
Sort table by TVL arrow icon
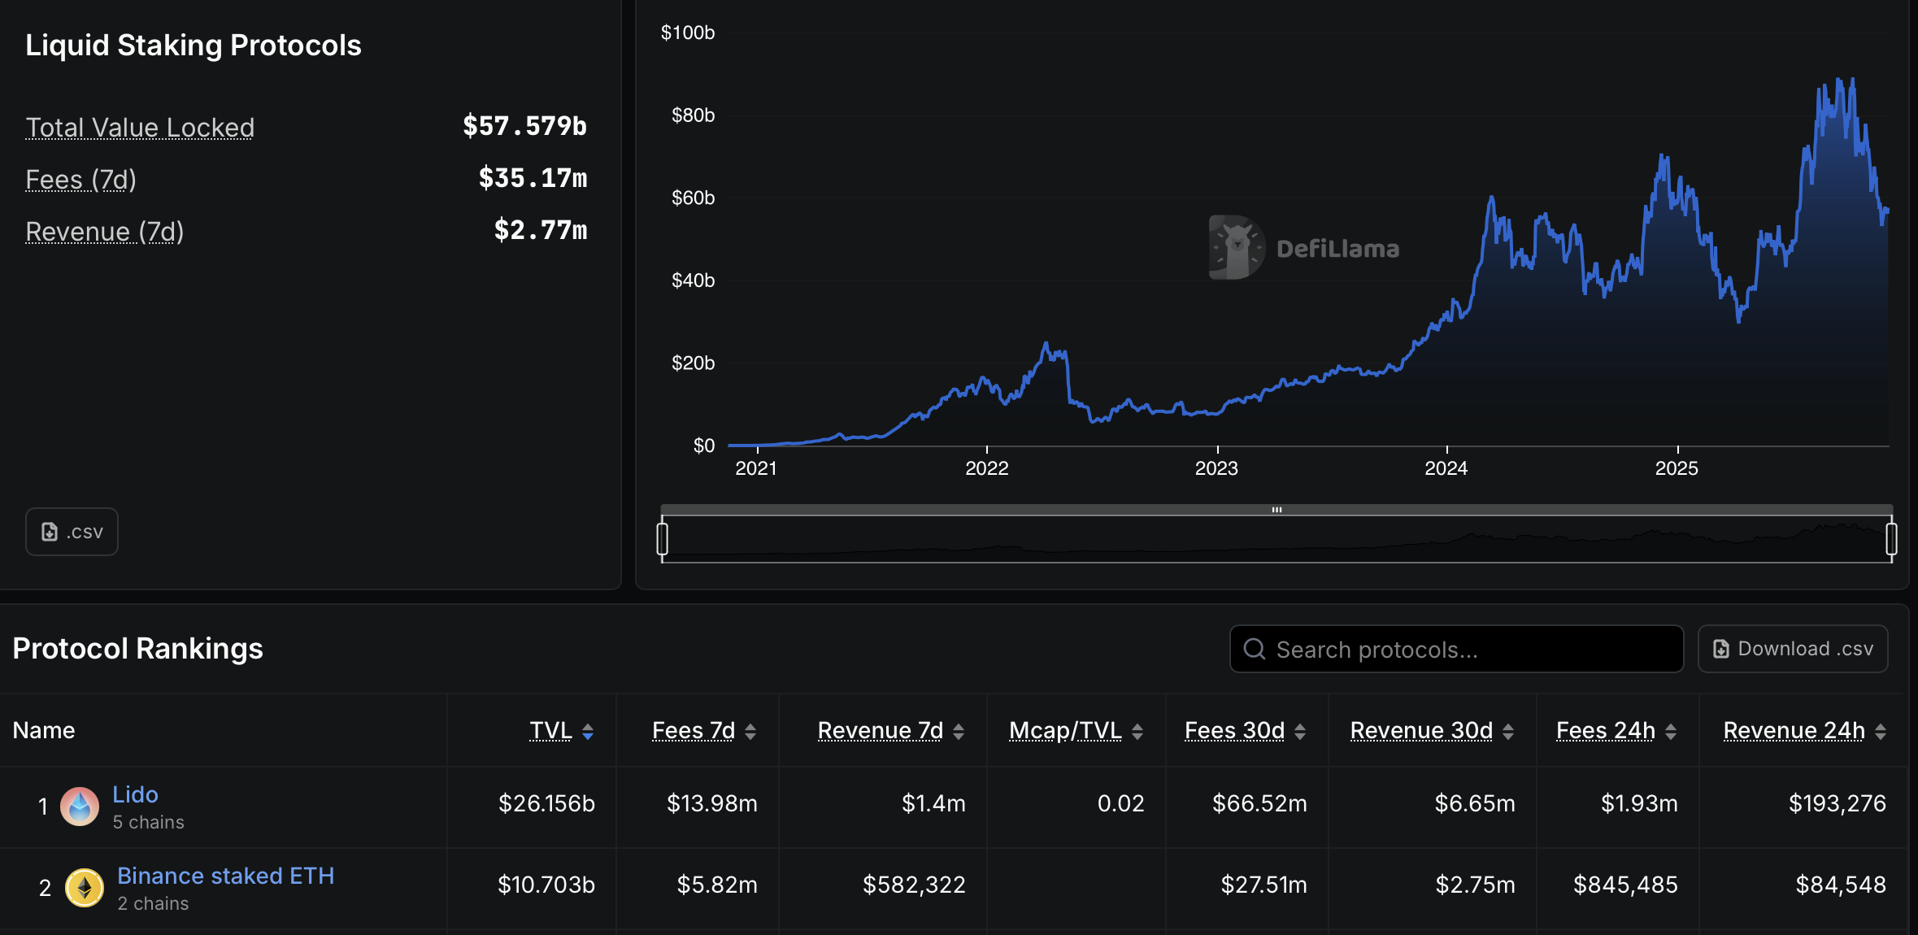[x=588, y=732]
